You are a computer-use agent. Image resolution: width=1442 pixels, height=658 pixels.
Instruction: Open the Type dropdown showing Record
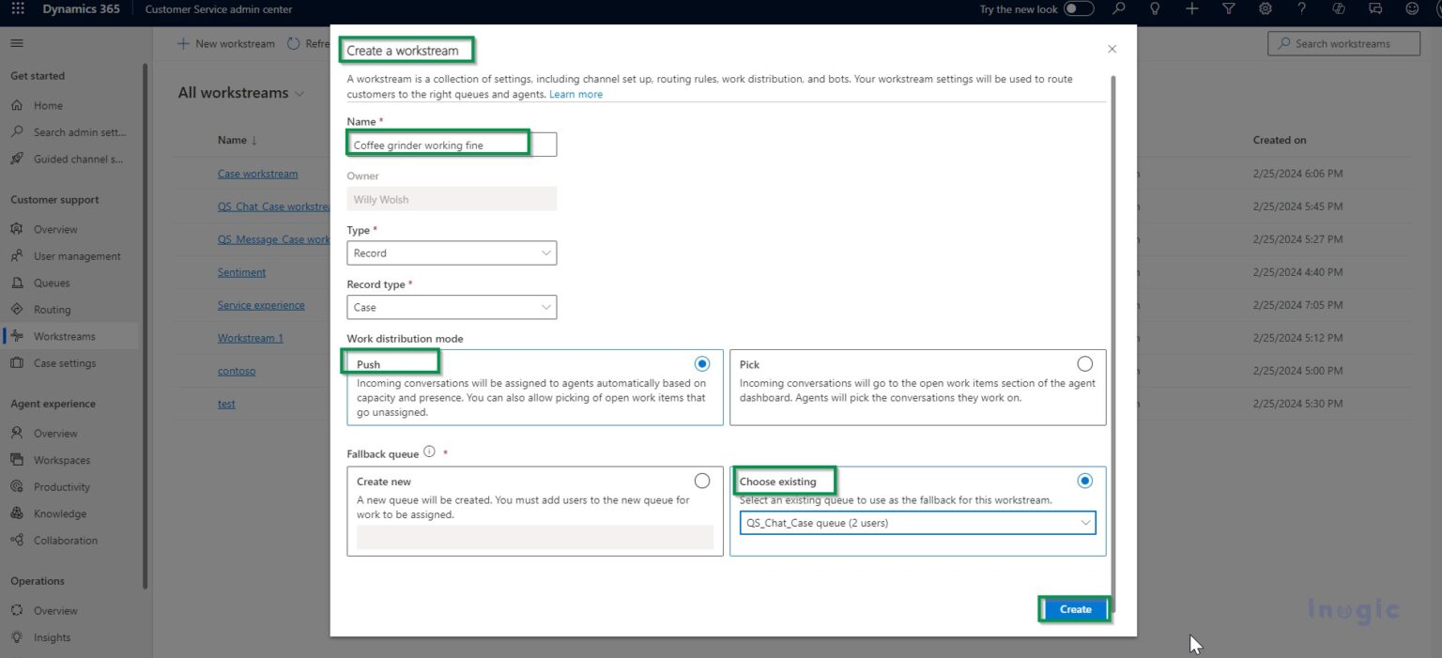(x=452, y=253)
